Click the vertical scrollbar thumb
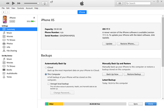 [163, 42]
